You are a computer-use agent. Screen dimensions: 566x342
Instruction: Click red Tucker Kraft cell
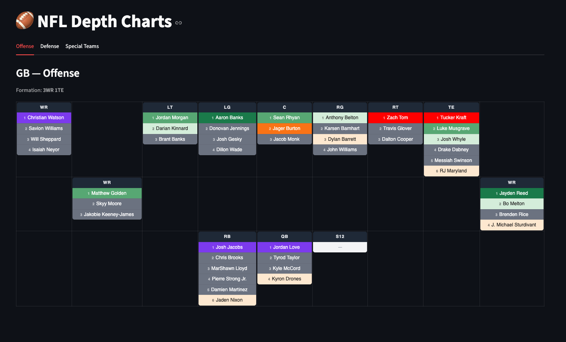point(452,118)
